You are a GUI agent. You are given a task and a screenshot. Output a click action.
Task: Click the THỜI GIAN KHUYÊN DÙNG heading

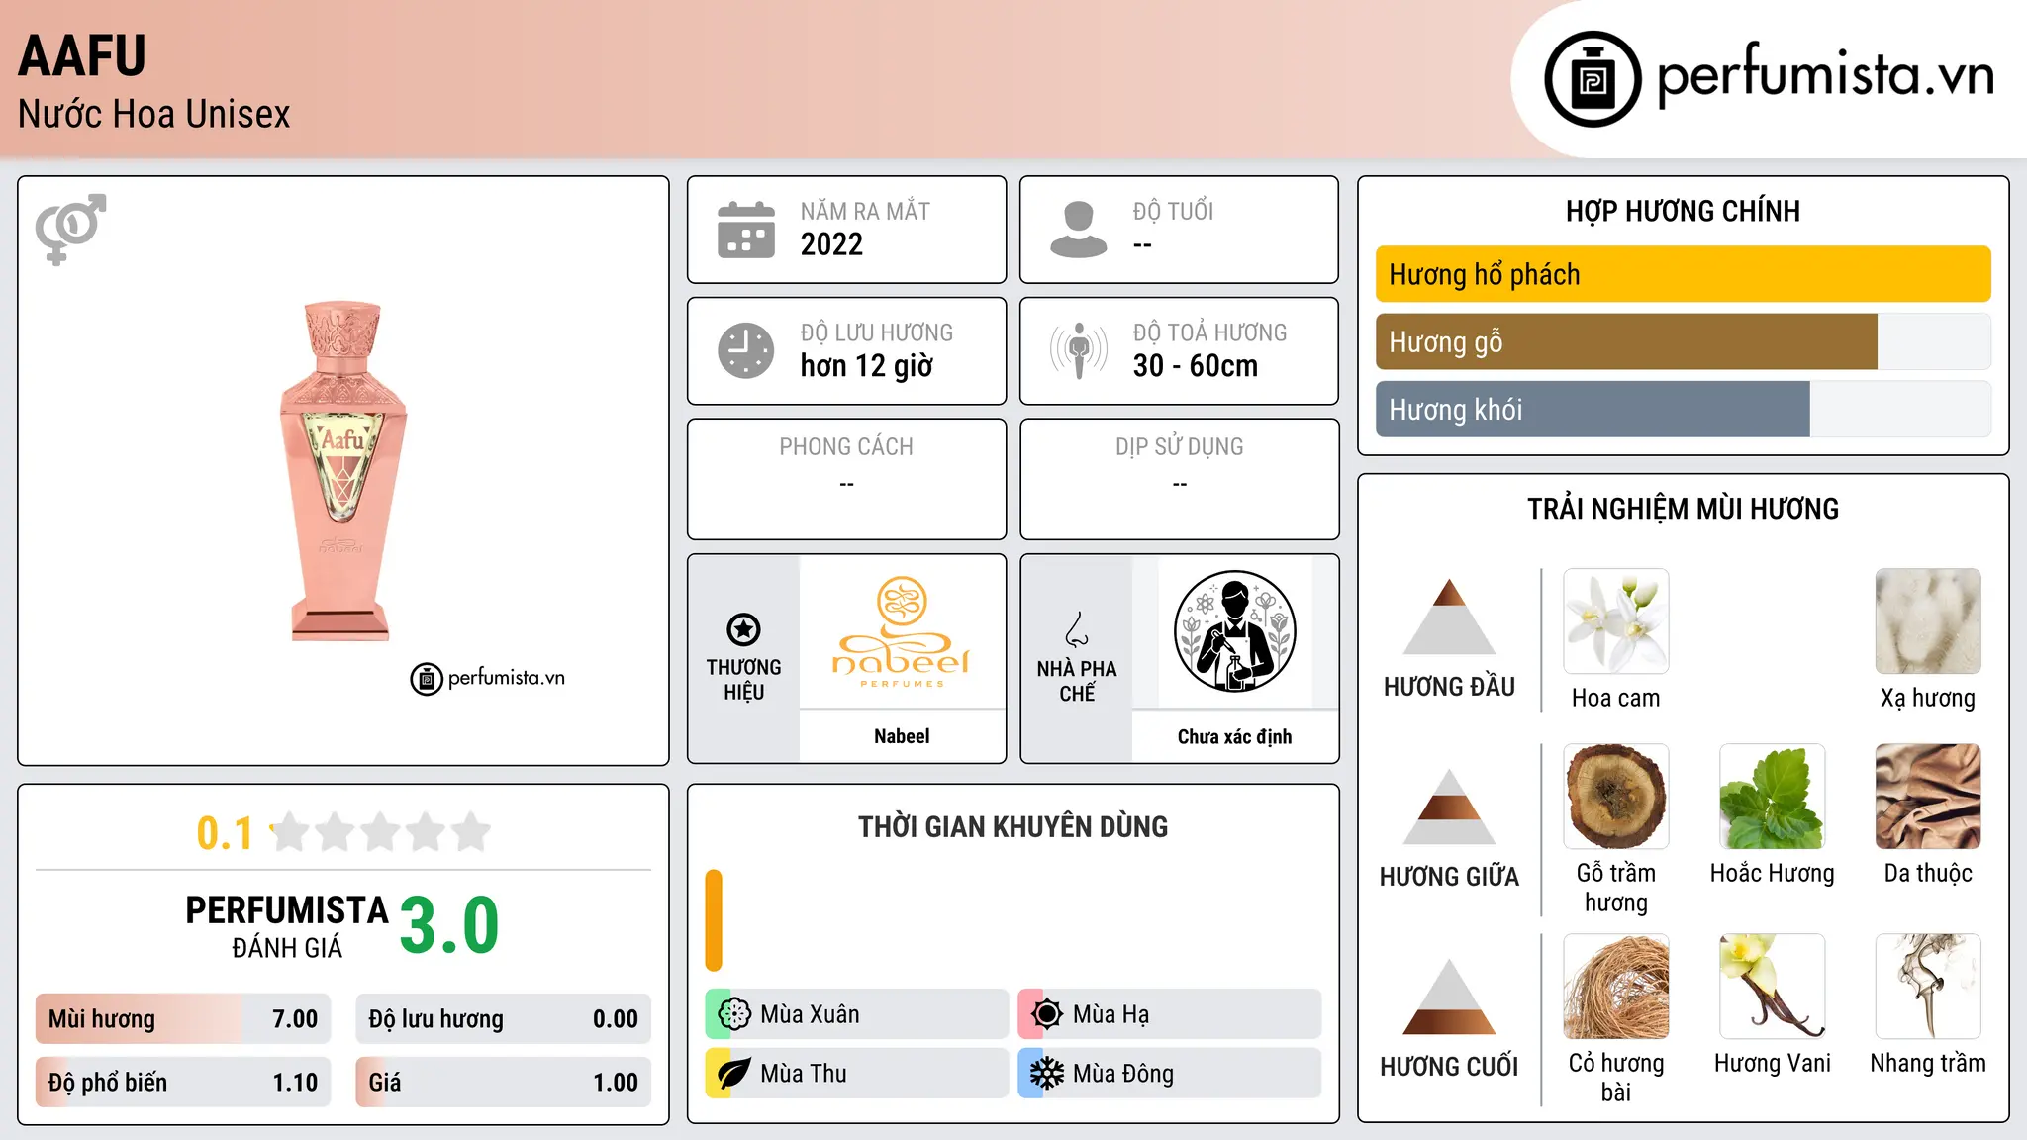point(1013,827)
